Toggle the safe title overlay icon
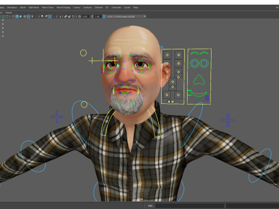The width and height of the screenshot is (279, 209). [x=7, y=16]
